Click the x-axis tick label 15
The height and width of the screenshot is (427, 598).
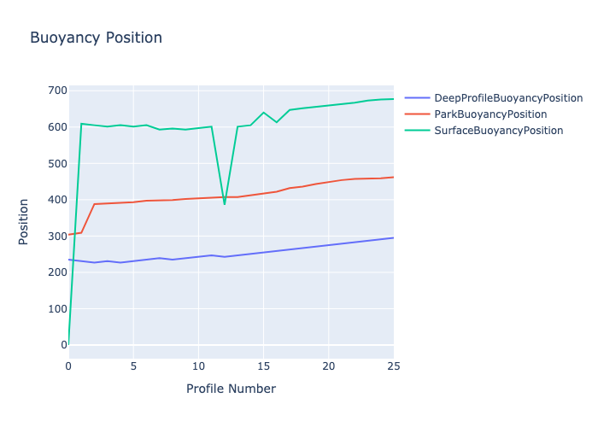point(263,366)
